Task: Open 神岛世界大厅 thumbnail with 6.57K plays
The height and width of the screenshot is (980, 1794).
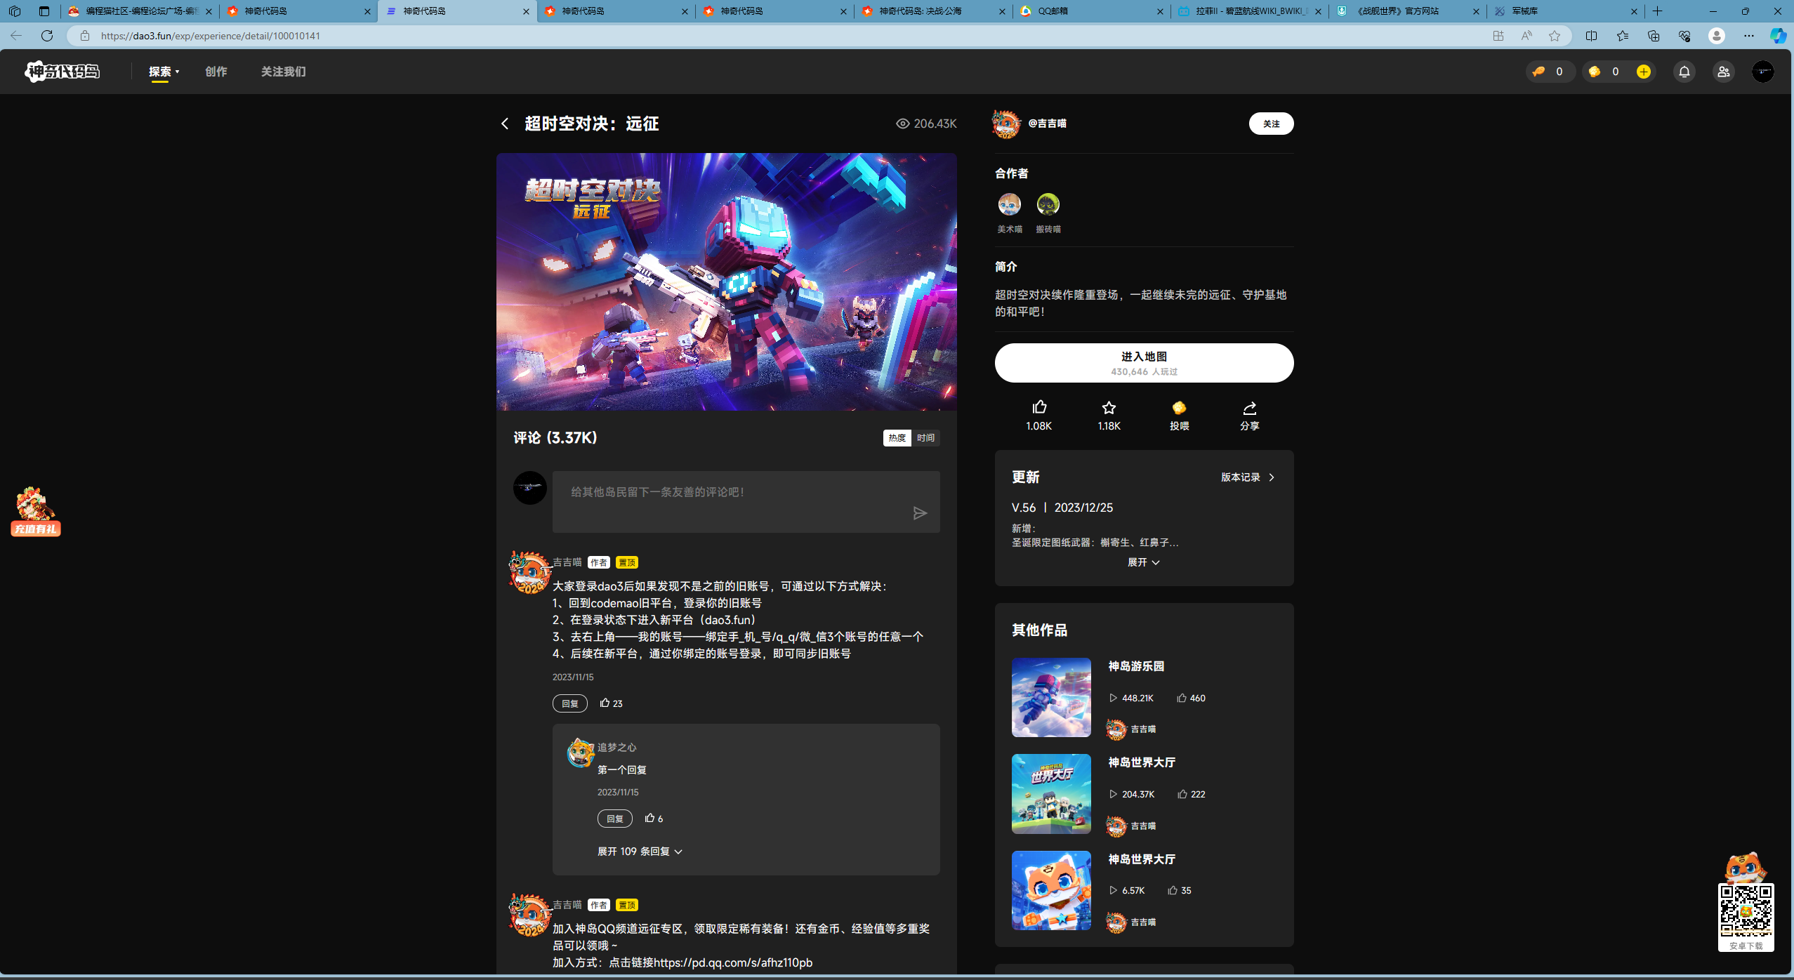Action: pyautogui.click(x=1051, y=890)
